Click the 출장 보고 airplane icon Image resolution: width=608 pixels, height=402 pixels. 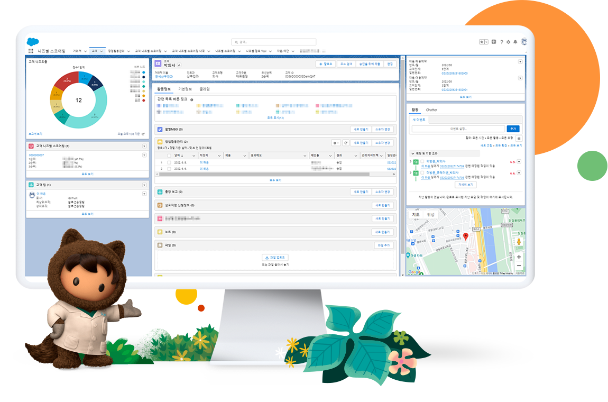pos(160,191)
